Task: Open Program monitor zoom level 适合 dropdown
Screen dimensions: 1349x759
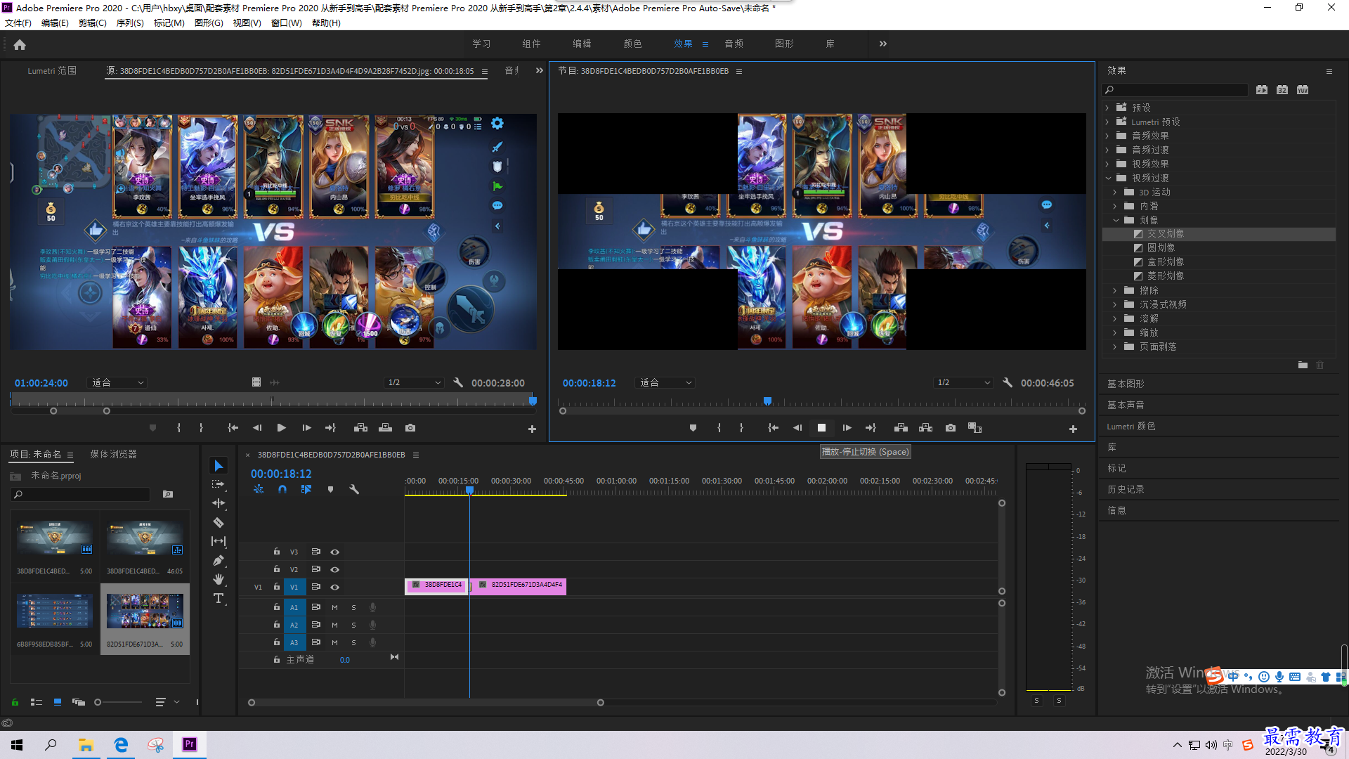Action: tap(665, 382)
